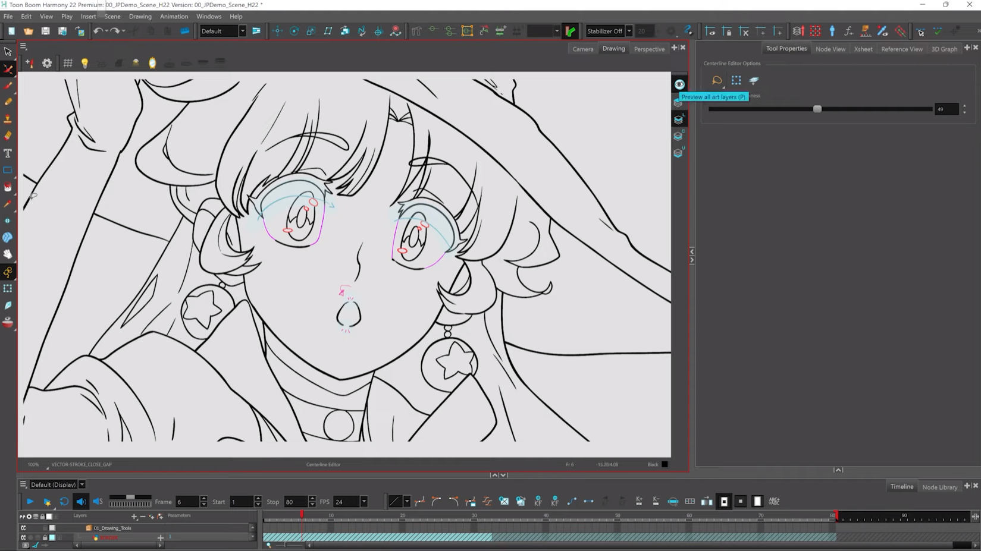
Task: Select the Eraser tool in the left toolbar
Action: tap(8, 136)
